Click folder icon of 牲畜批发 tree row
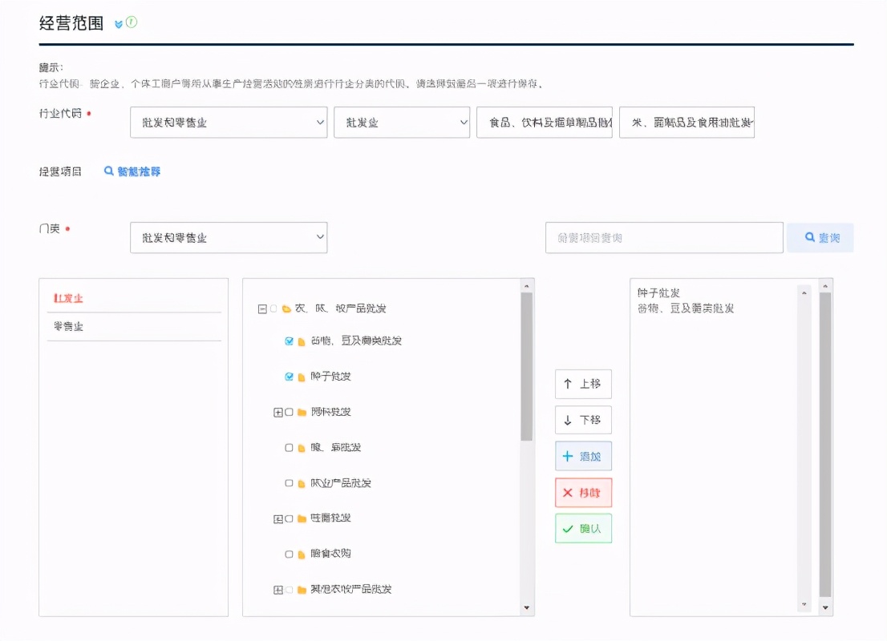The height and width of the screenshot is (641, 887). 302,518
